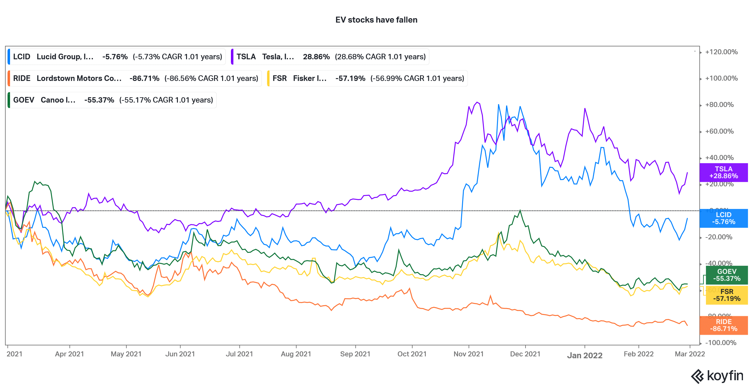The image size is (753, 389).
Task: Click the "EV stocks have fallen" chart title
Action: coord(376,20)
